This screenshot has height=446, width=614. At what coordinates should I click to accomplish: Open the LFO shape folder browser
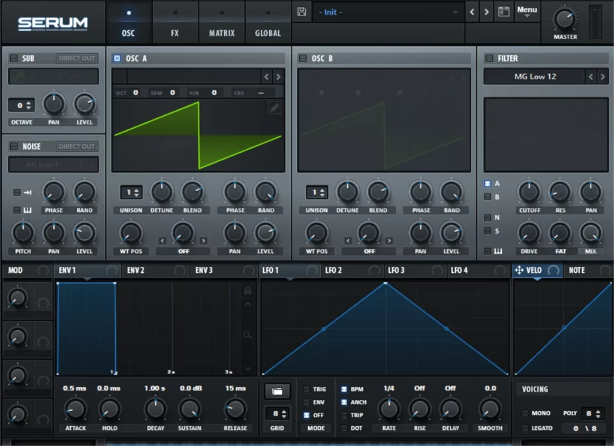(278, 391)
